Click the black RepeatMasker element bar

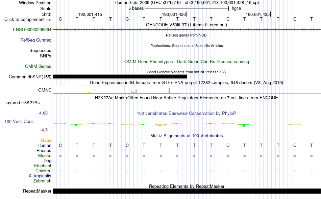tap(187, 191)
